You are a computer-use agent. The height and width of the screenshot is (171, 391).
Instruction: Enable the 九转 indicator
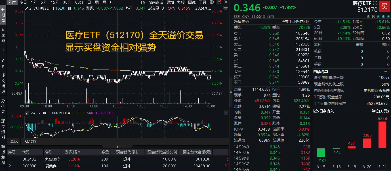(180, 2)
